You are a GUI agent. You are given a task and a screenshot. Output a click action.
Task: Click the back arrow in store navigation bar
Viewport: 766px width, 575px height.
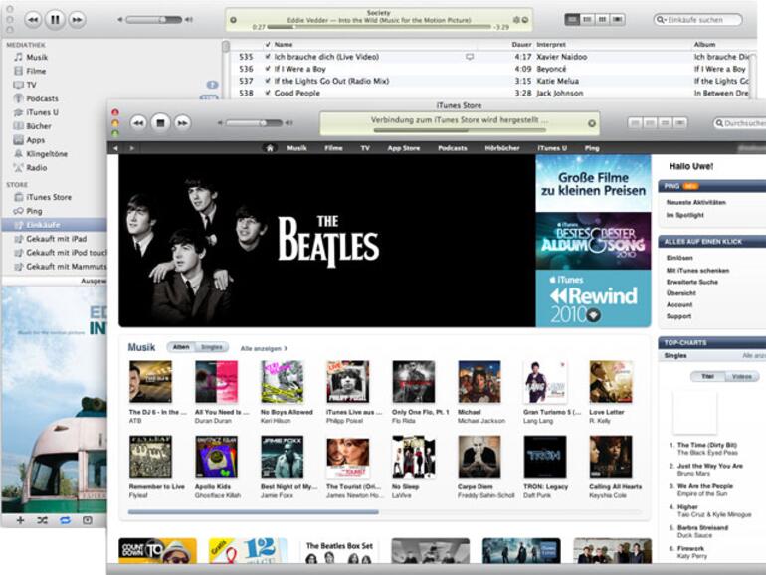click(115, 148)
